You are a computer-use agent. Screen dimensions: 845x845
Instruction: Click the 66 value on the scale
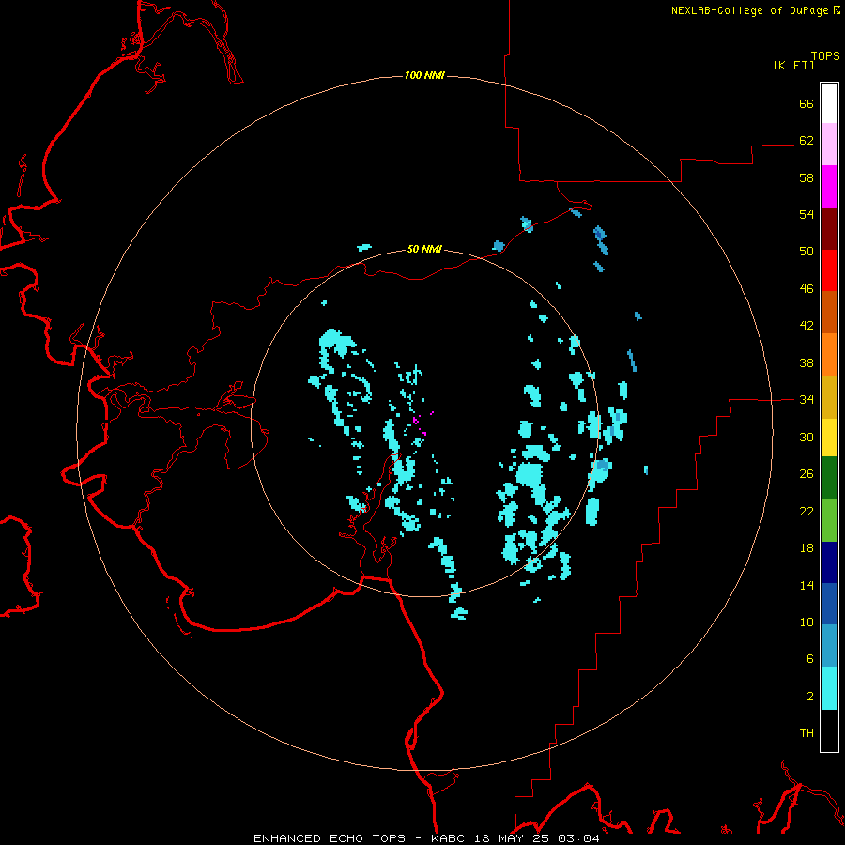[x=807, y=103]
